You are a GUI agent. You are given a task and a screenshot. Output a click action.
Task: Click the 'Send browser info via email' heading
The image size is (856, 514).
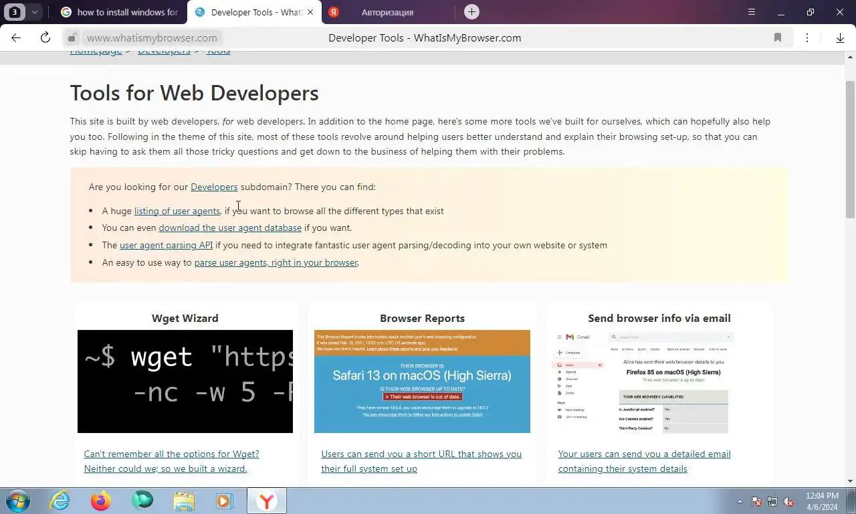point(659,318)
